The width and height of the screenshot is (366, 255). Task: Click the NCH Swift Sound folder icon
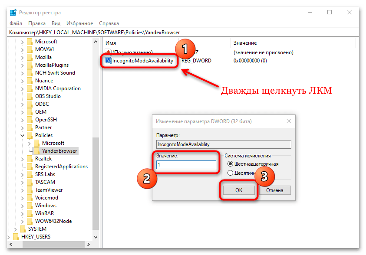[x=30, y=73]
